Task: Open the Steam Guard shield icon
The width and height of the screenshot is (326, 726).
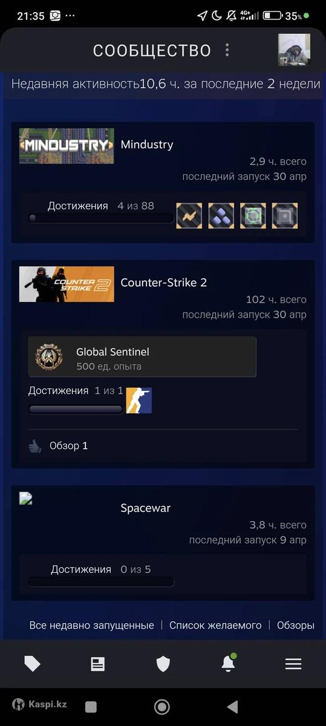Action: (163, 664)
